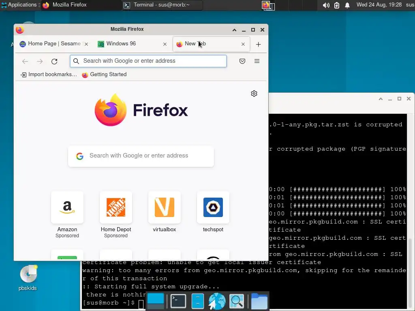The image size is (415, 311).
Task: Open new tab personalize gear icon
Action: [x=254, y=94]
